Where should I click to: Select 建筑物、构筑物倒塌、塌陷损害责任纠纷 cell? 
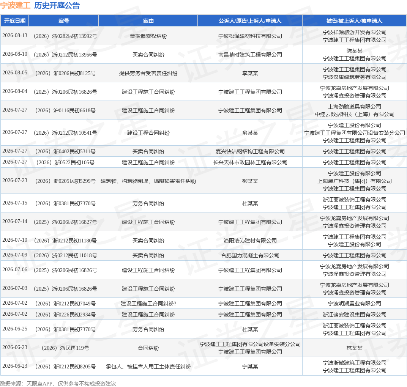pyautogui.click(x=148, y=181)
